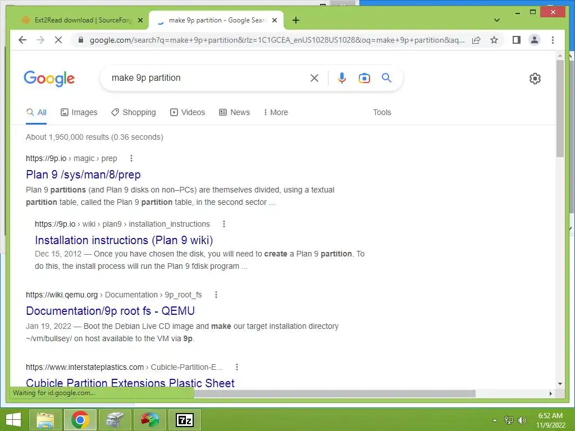Viewport: 575px width, 431px height.
Task: Open options for the installation_instructions result
Action: click(x=224, y=224)
